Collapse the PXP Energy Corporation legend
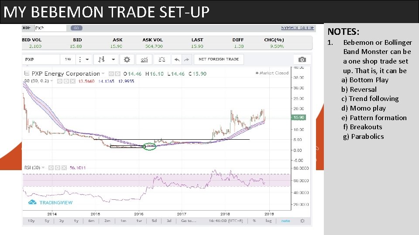Viewport: 419px width, 235px height. [x=27, y=73]
